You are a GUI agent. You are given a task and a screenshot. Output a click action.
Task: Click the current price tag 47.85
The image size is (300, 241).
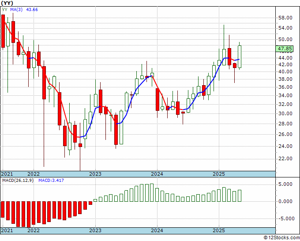[284, 49]
